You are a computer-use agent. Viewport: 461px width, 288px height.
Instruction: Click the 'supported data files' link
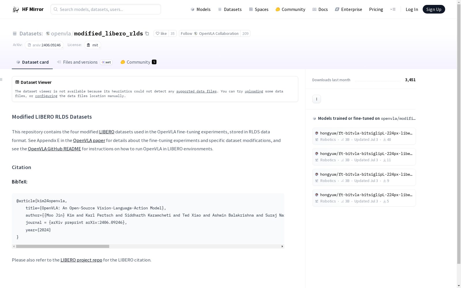(x=197, y=91)
